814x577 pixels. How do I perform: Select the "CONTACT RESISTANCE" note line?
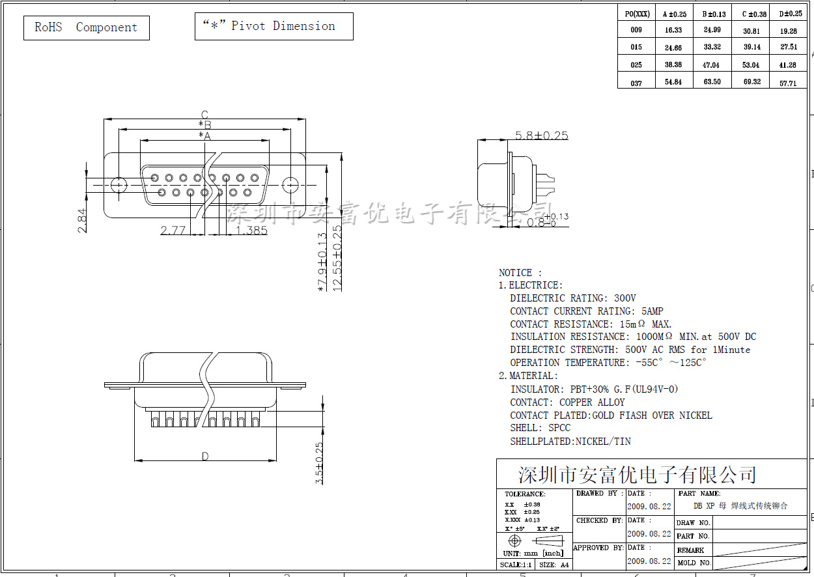(x=591, y=324)
